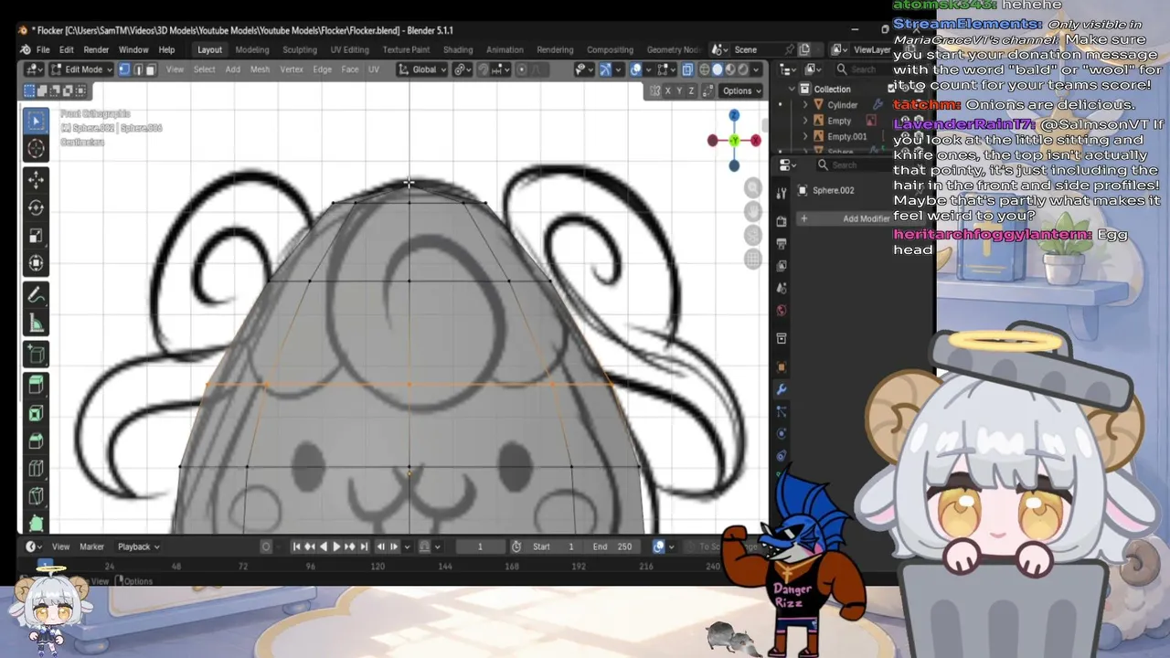
Task: Select the Inset Faces tool
Action: (36, 413)
